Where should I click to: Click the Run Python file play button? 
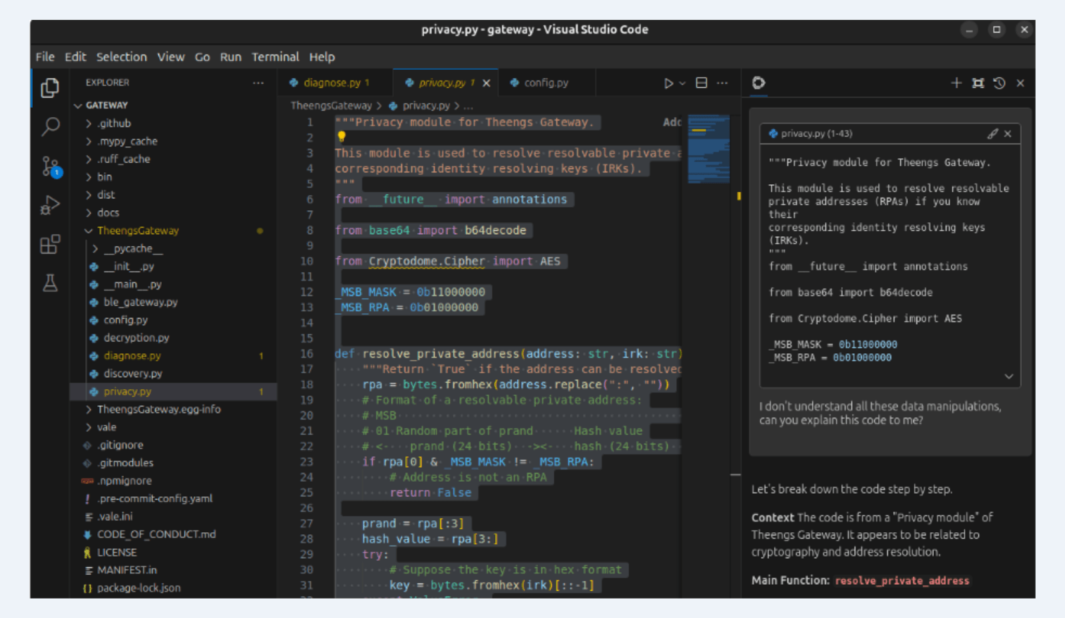pos(668,83)
